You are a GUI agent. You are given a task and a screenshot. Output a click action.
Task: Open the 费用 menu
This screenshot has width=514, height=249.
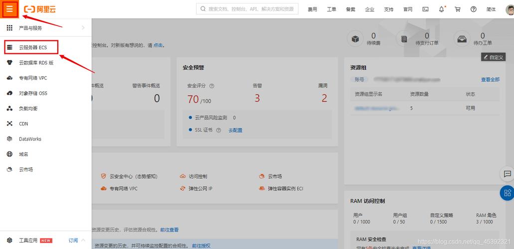tap(313, 9)
